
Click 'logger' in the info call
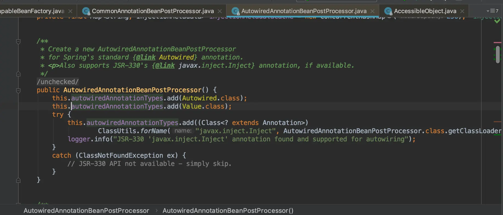pyautogui.click(x=79, y=139)
